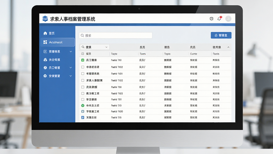Toggle the select-all checkbox in the table header
Image resolution: width=273 pixels, height=154 pixels.
[x=83, y=54]
